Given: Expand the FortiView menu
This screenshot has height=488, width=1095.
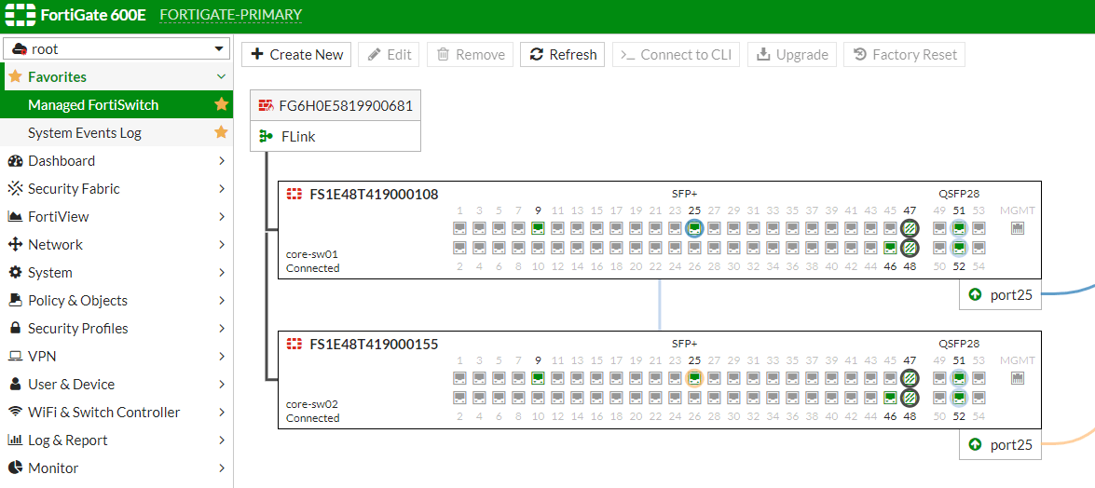Looking at the screenshot, I should point(116,216).
